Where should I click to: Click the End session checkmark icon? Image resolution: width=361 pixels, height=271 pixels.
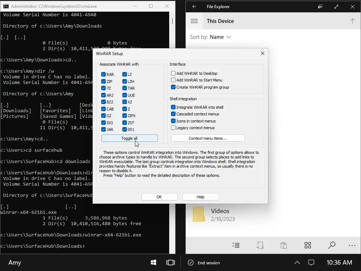(191, 263)
